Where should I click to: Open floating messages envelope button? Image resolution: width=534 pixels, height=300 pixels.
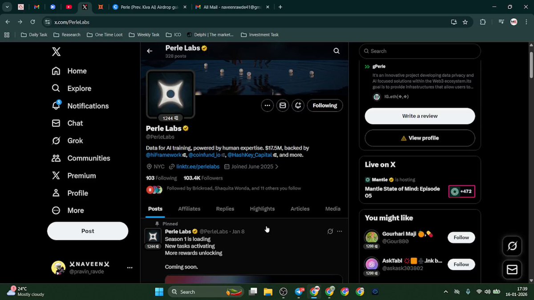coord(512,270)
